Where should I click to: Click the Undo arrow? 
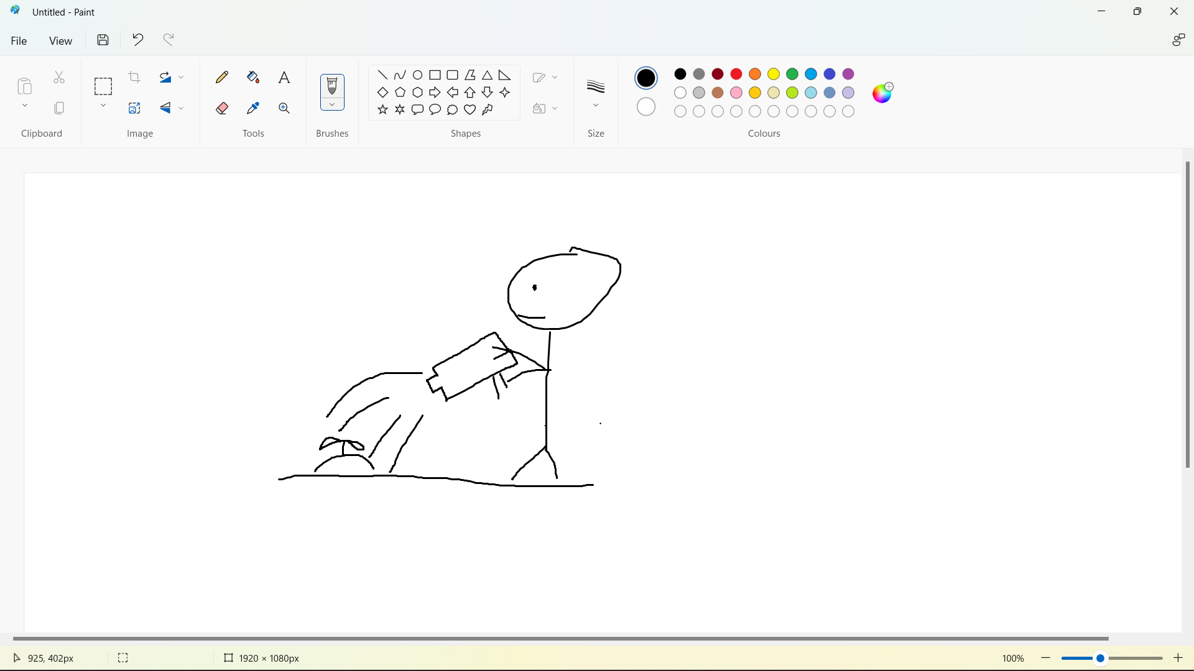tap(137, 40)
